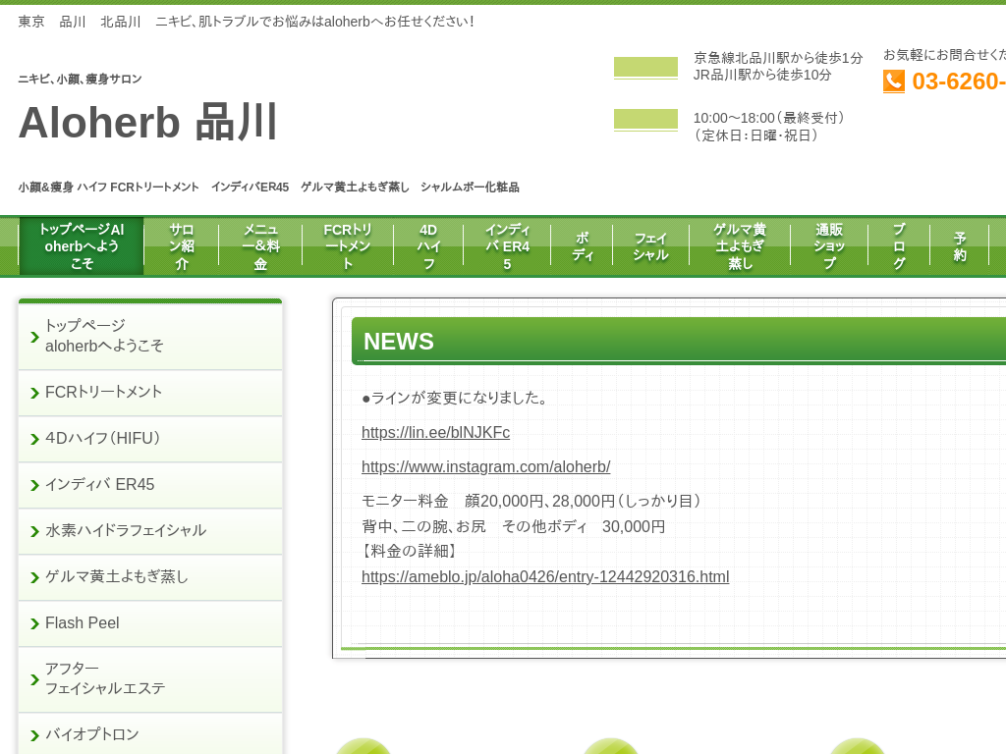Follow the lin.ee LINE link
Viewport: 1006px width, 754px height.
tap(435, 433)
